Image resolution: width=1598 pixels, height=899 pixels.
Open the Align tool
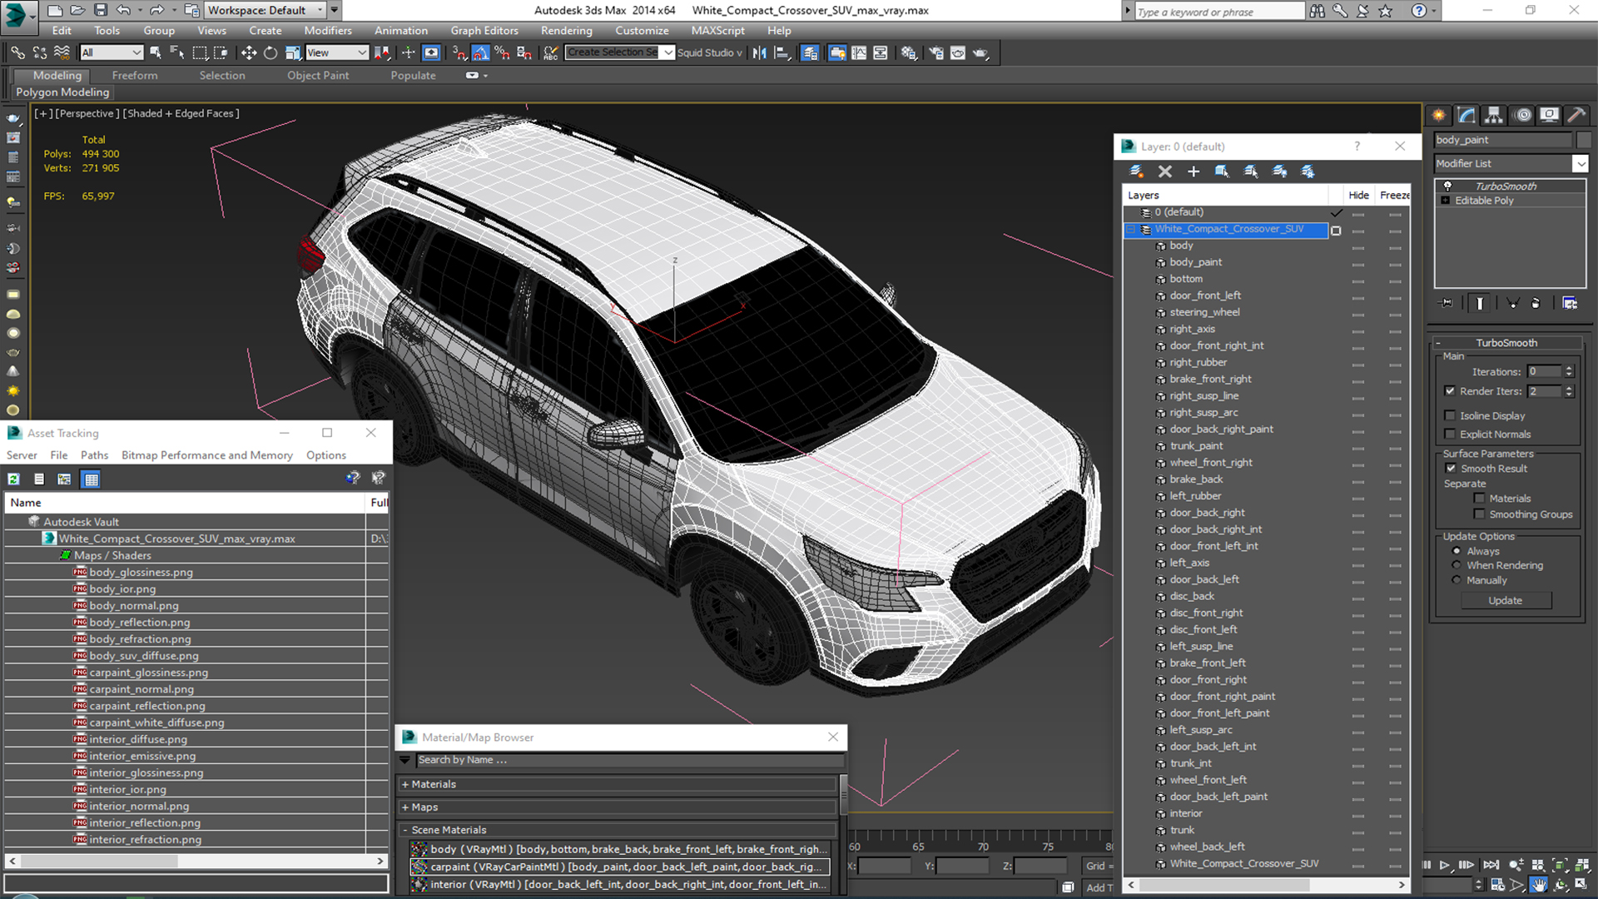[x=781, y=52]
